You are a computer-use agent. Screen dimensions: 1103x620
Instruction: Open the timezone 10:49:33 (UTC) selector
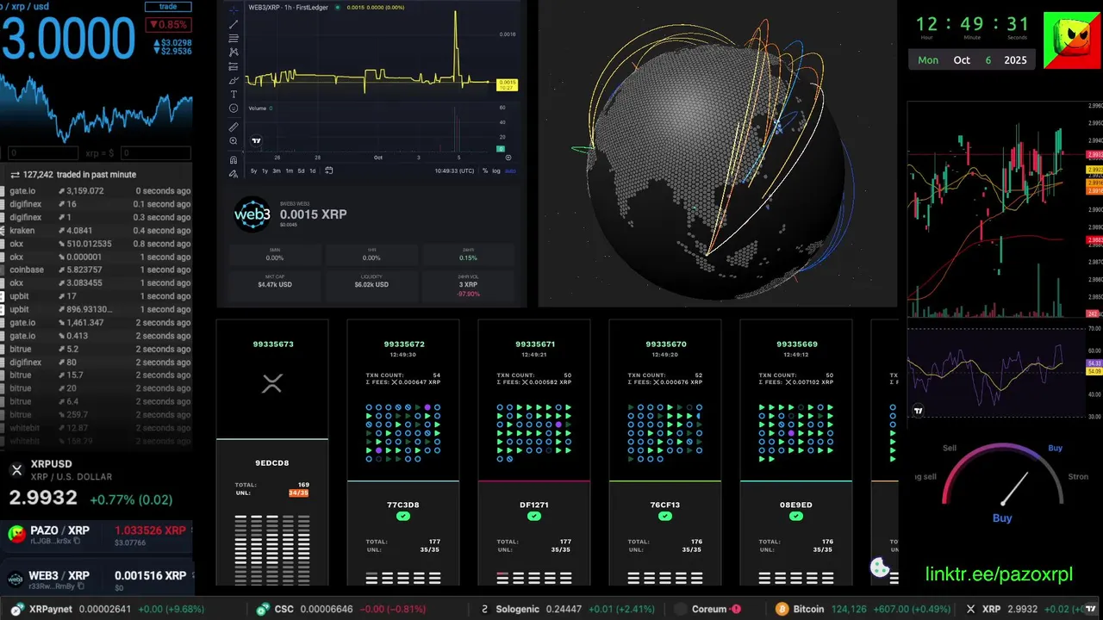tap(455, 170)
